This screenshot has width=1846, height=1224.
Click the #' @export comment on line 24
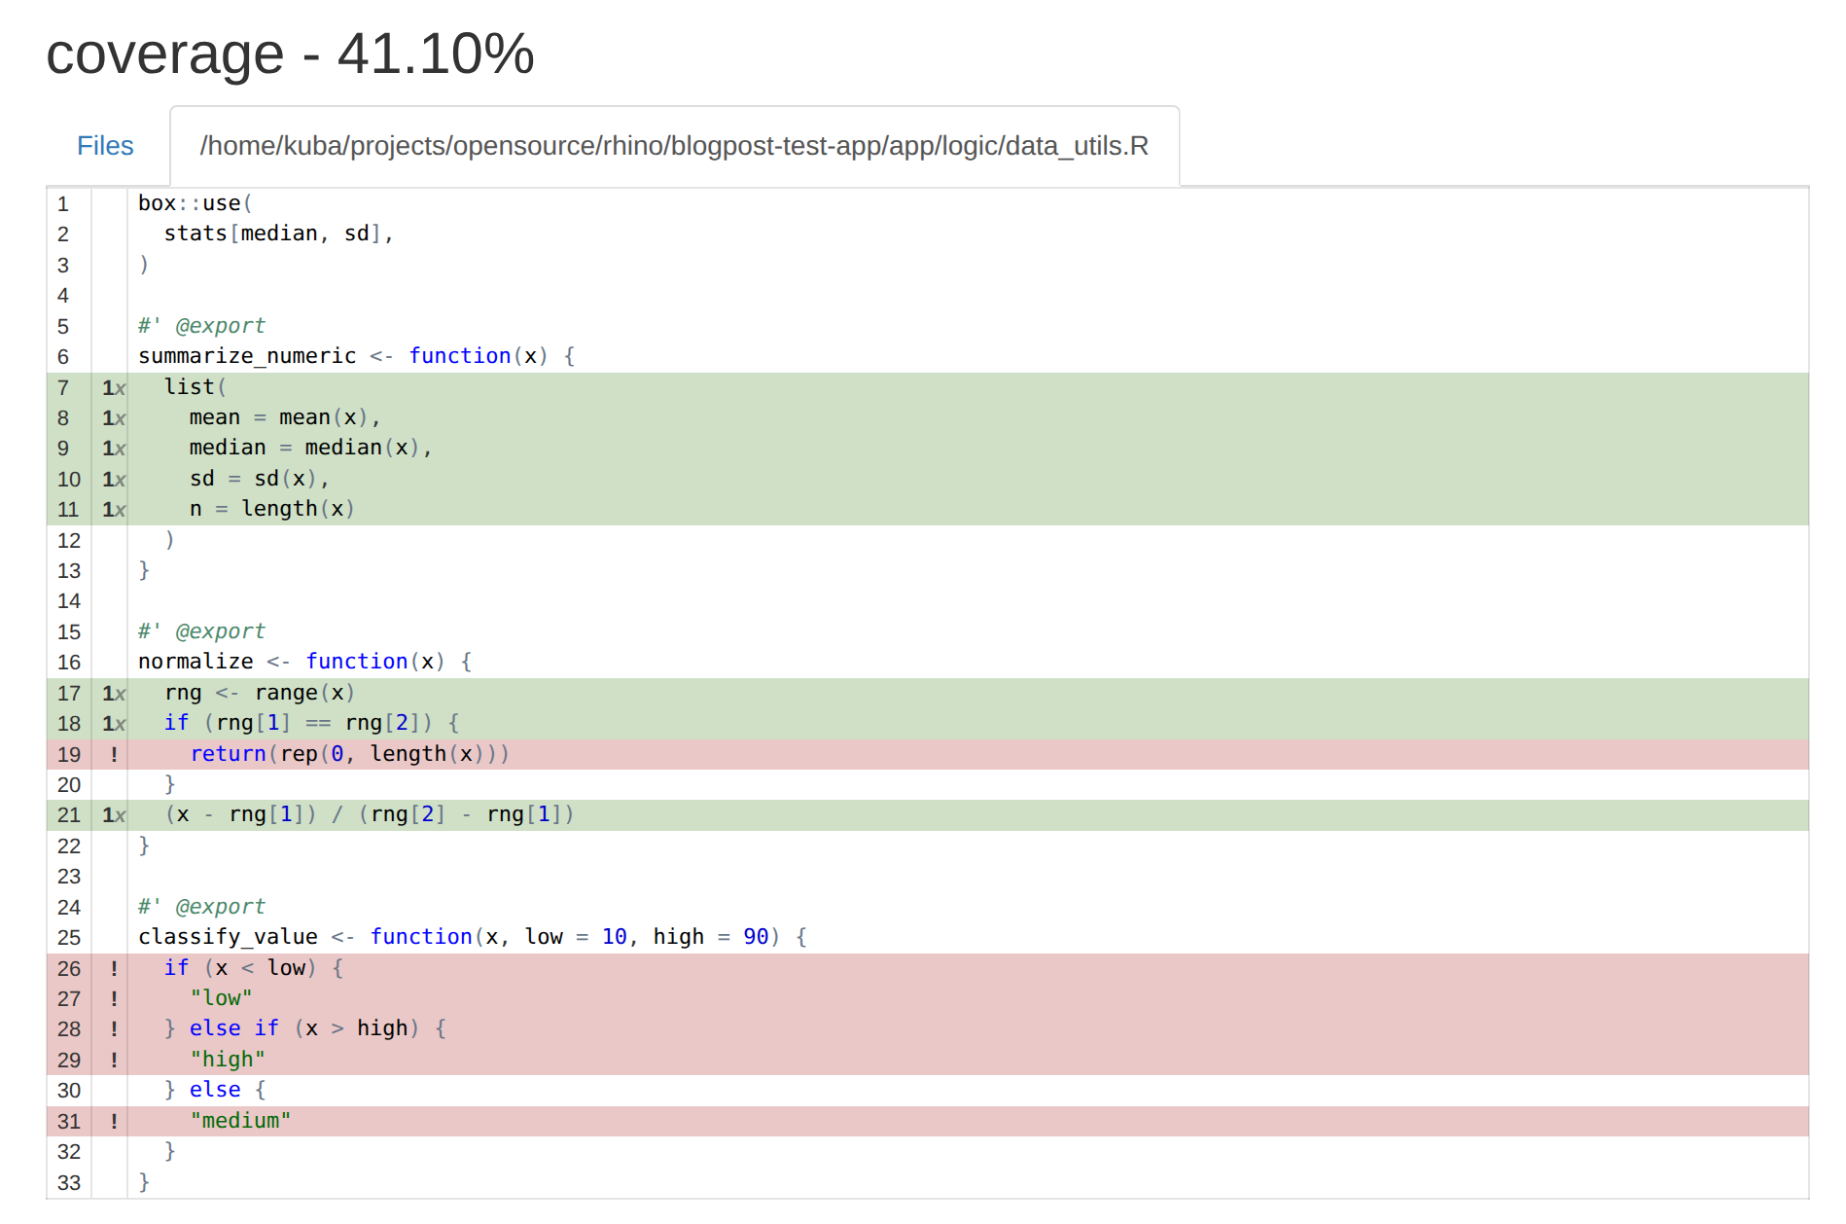pos(201,907)
